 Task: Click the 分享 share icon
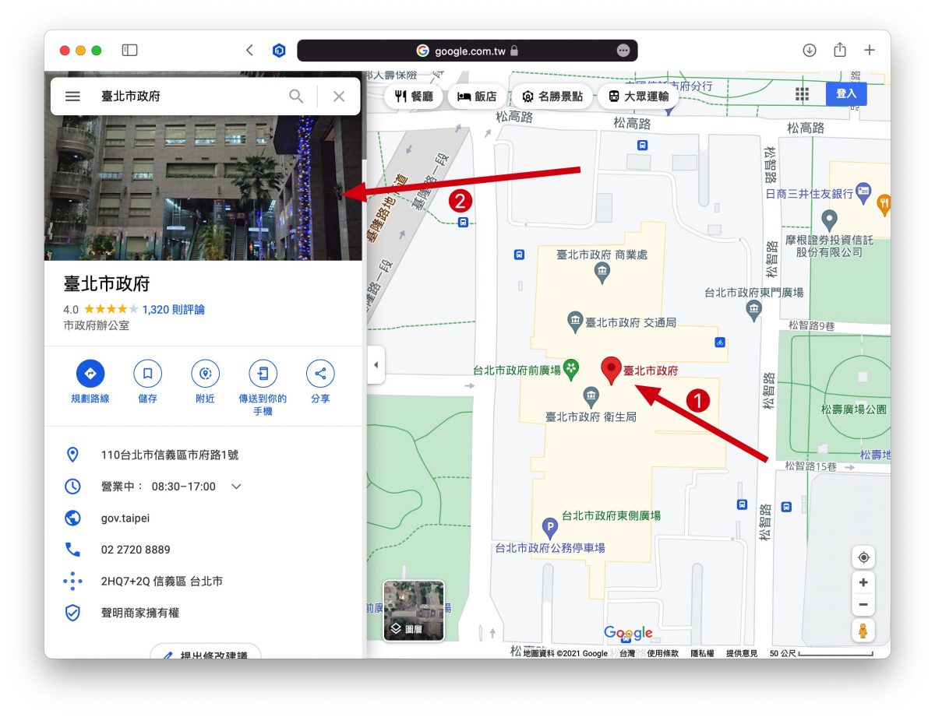(x=320, y=374)
